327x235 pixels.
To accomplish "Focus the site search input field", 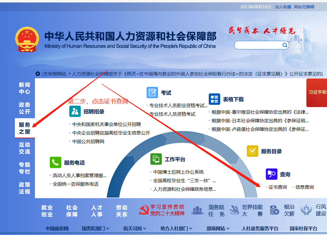I will pos(258,45).
